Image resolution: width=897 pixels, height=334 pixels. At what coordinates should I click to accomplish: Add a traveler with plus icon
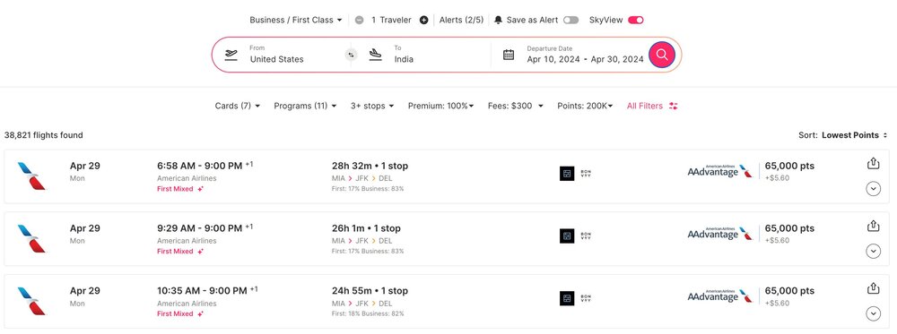pyautogui.click(x=424, y=20)
